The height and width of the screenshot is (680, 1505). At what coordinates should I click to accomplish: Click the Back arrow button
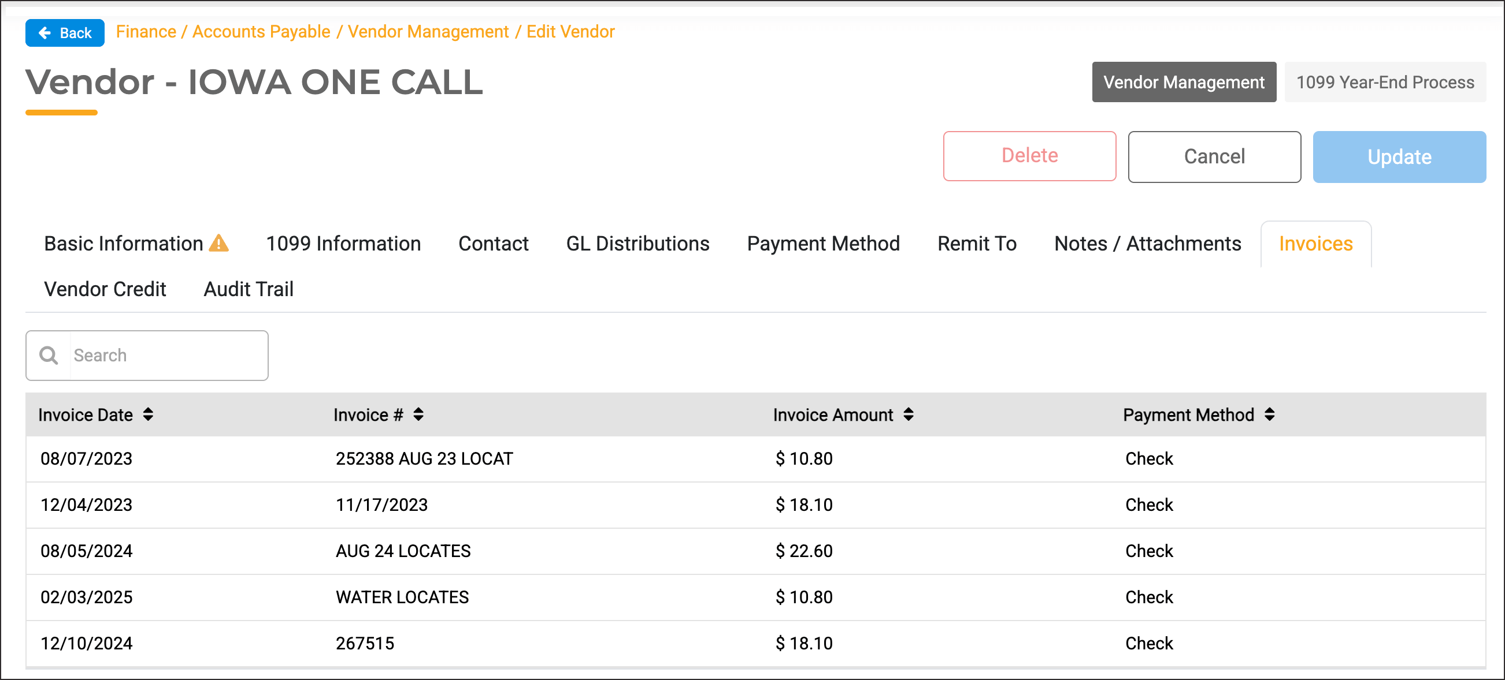coord(64,33)
